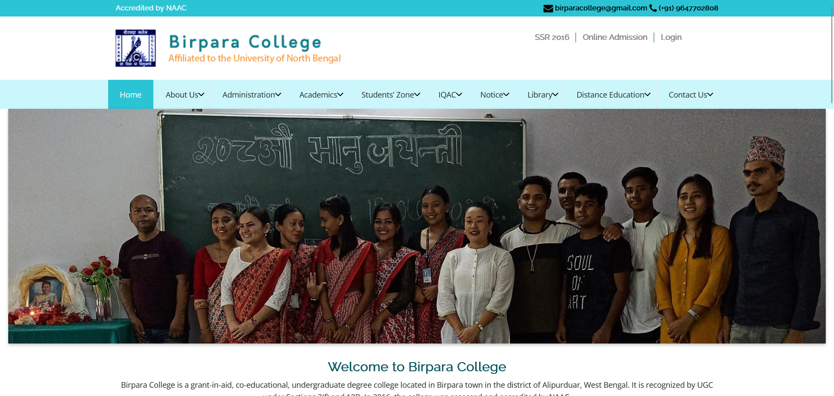Expand the Administration menu chevron
The width and height of the screenshot is (834, 396).
point(278,95)
